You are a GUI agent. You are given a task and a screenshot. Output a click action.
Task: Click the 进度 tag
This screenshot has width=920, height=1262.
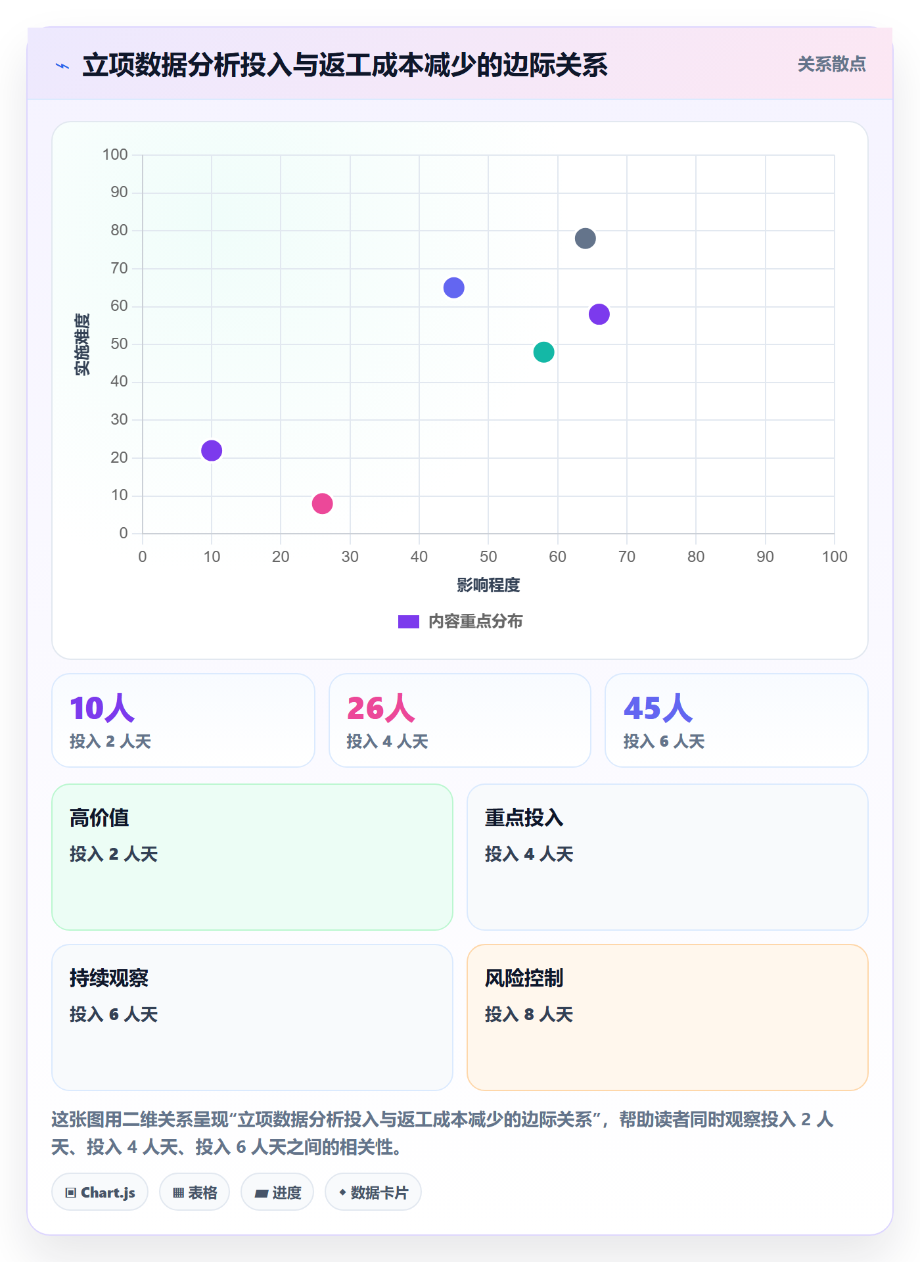[277, 1192]
